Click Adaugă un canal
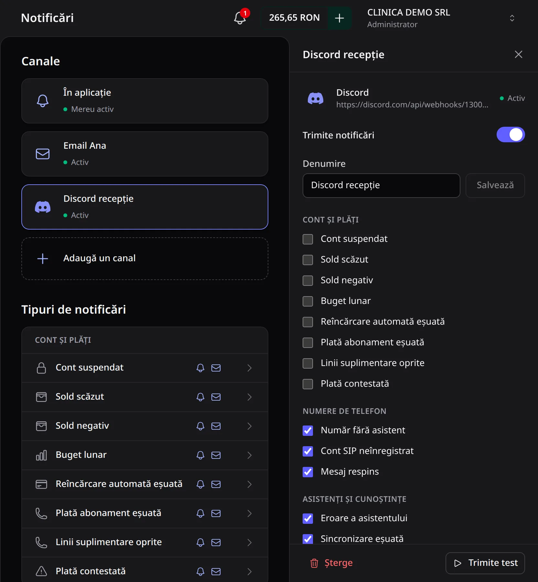The image size is (538, 582). point(145,259)
